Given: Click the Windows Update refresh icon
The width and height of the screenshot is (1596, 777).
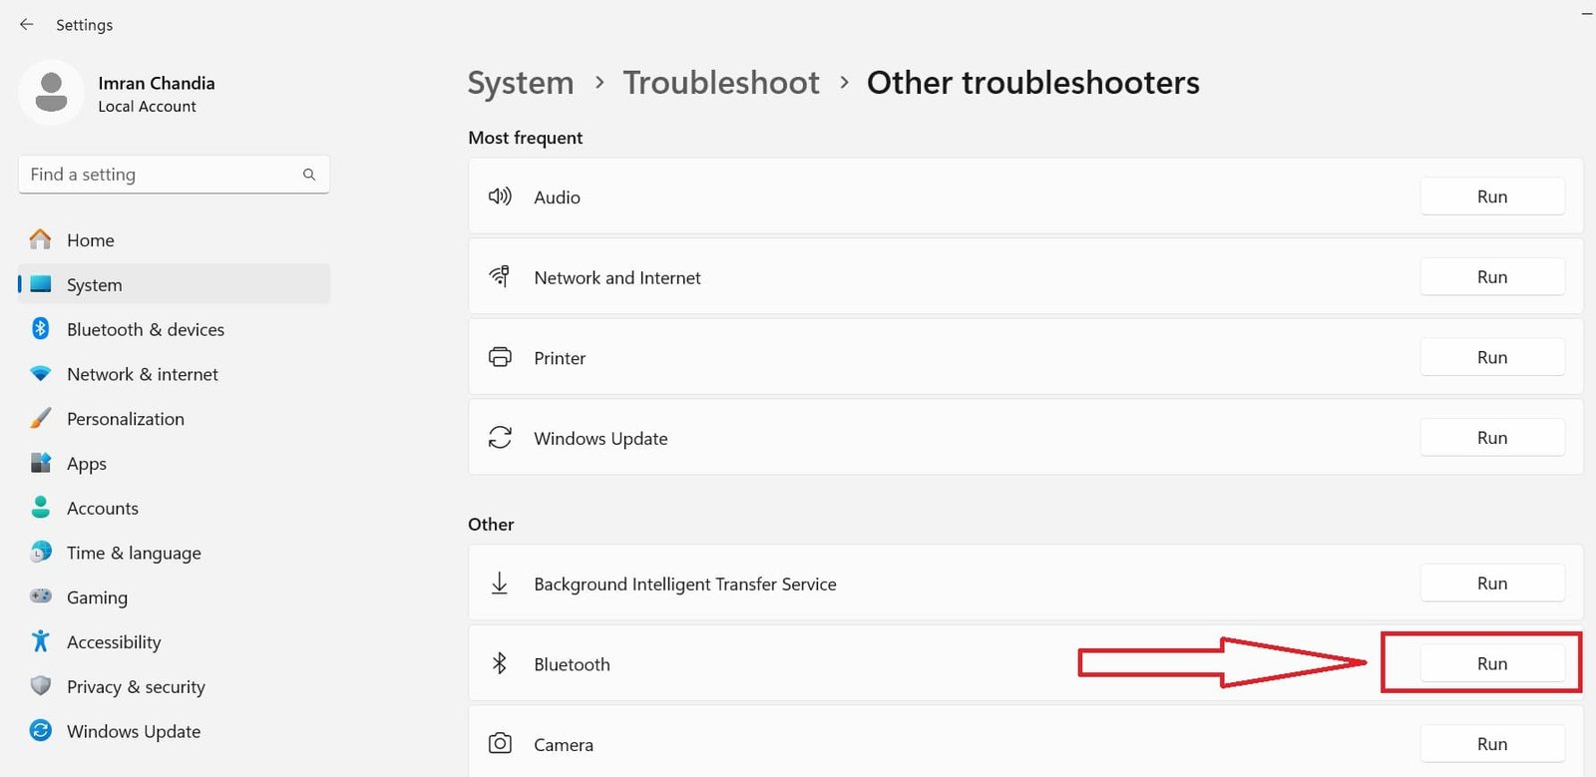Looking at the screenshot, I should tap(500, 437).
